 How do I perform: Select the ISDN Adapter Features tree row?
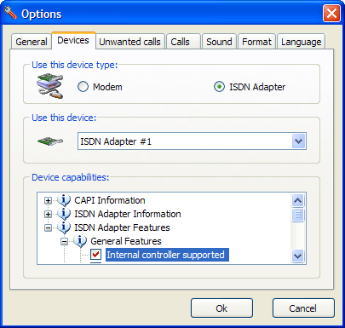[122, 227]
